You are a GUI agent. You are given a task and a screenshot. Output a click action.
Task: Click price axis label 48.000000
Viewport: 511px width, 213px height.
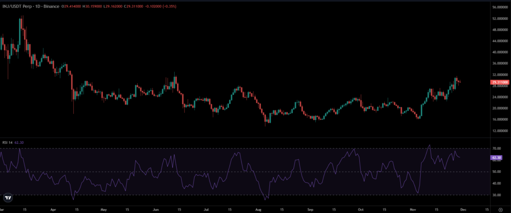click(501, 29)
